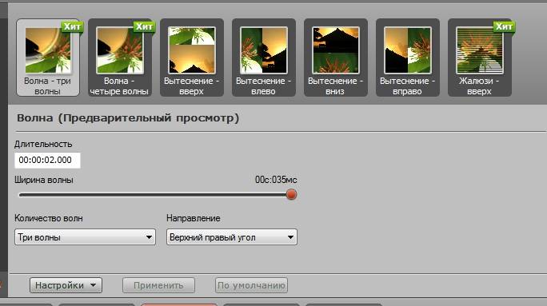Viewport: 547px width, 306px height.
Task: Choose the Вытеснение - влево transition
Action: point(263,58)
